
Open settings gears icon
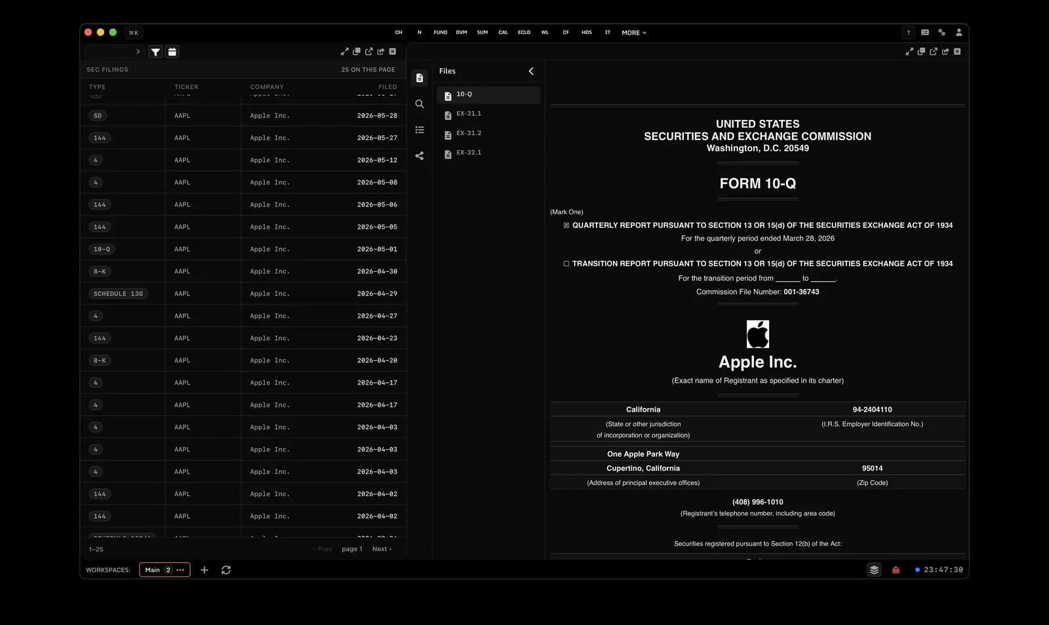[942, 33]
